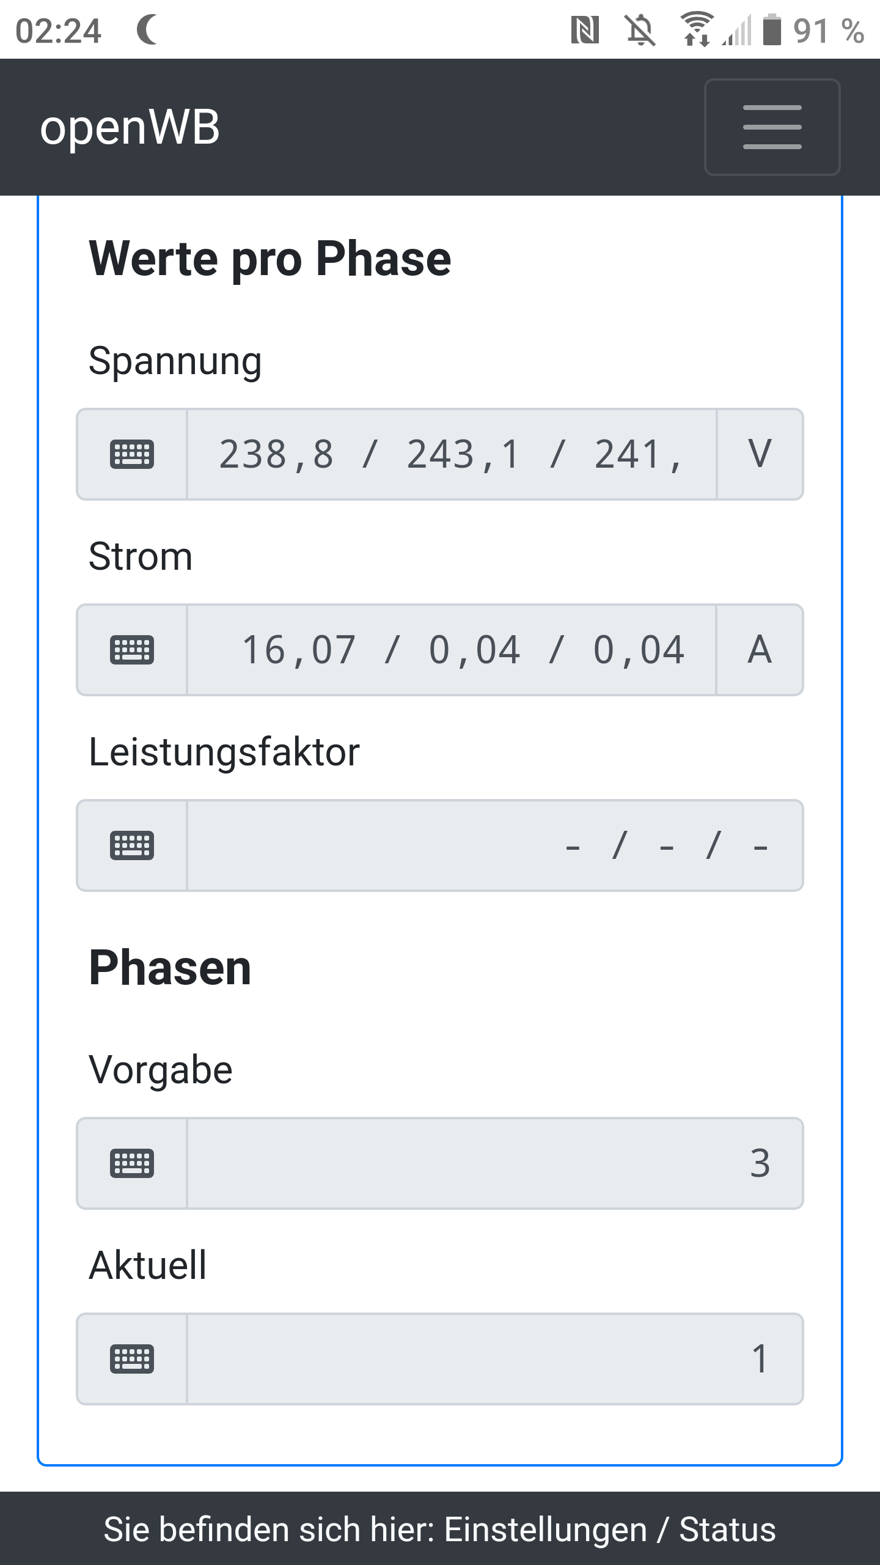The image size is (880, 1565).
Task: Click the keyboard icon beside Aktuell
Action: tap(132, 1359)
